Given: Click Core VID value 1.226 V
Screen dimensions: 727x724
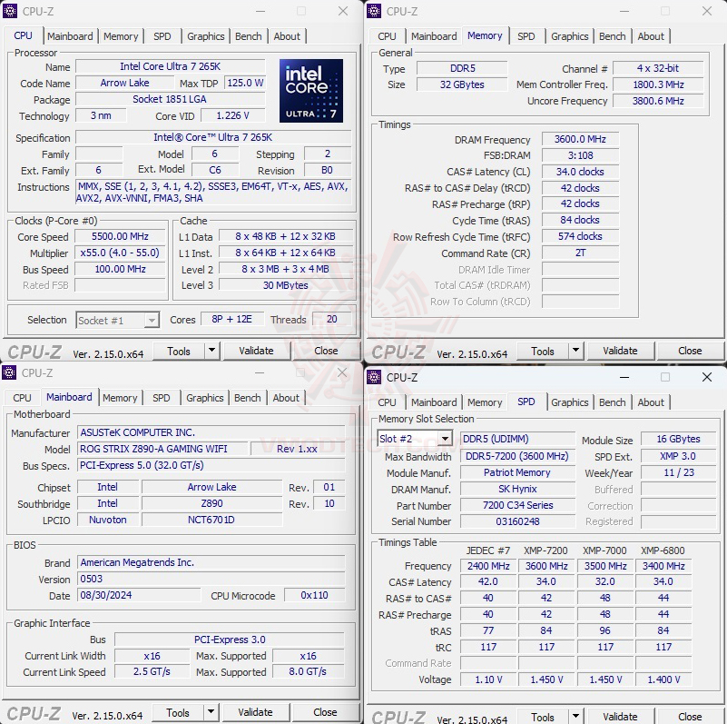Looking at the screenshot, I should [x=232, y=115].
